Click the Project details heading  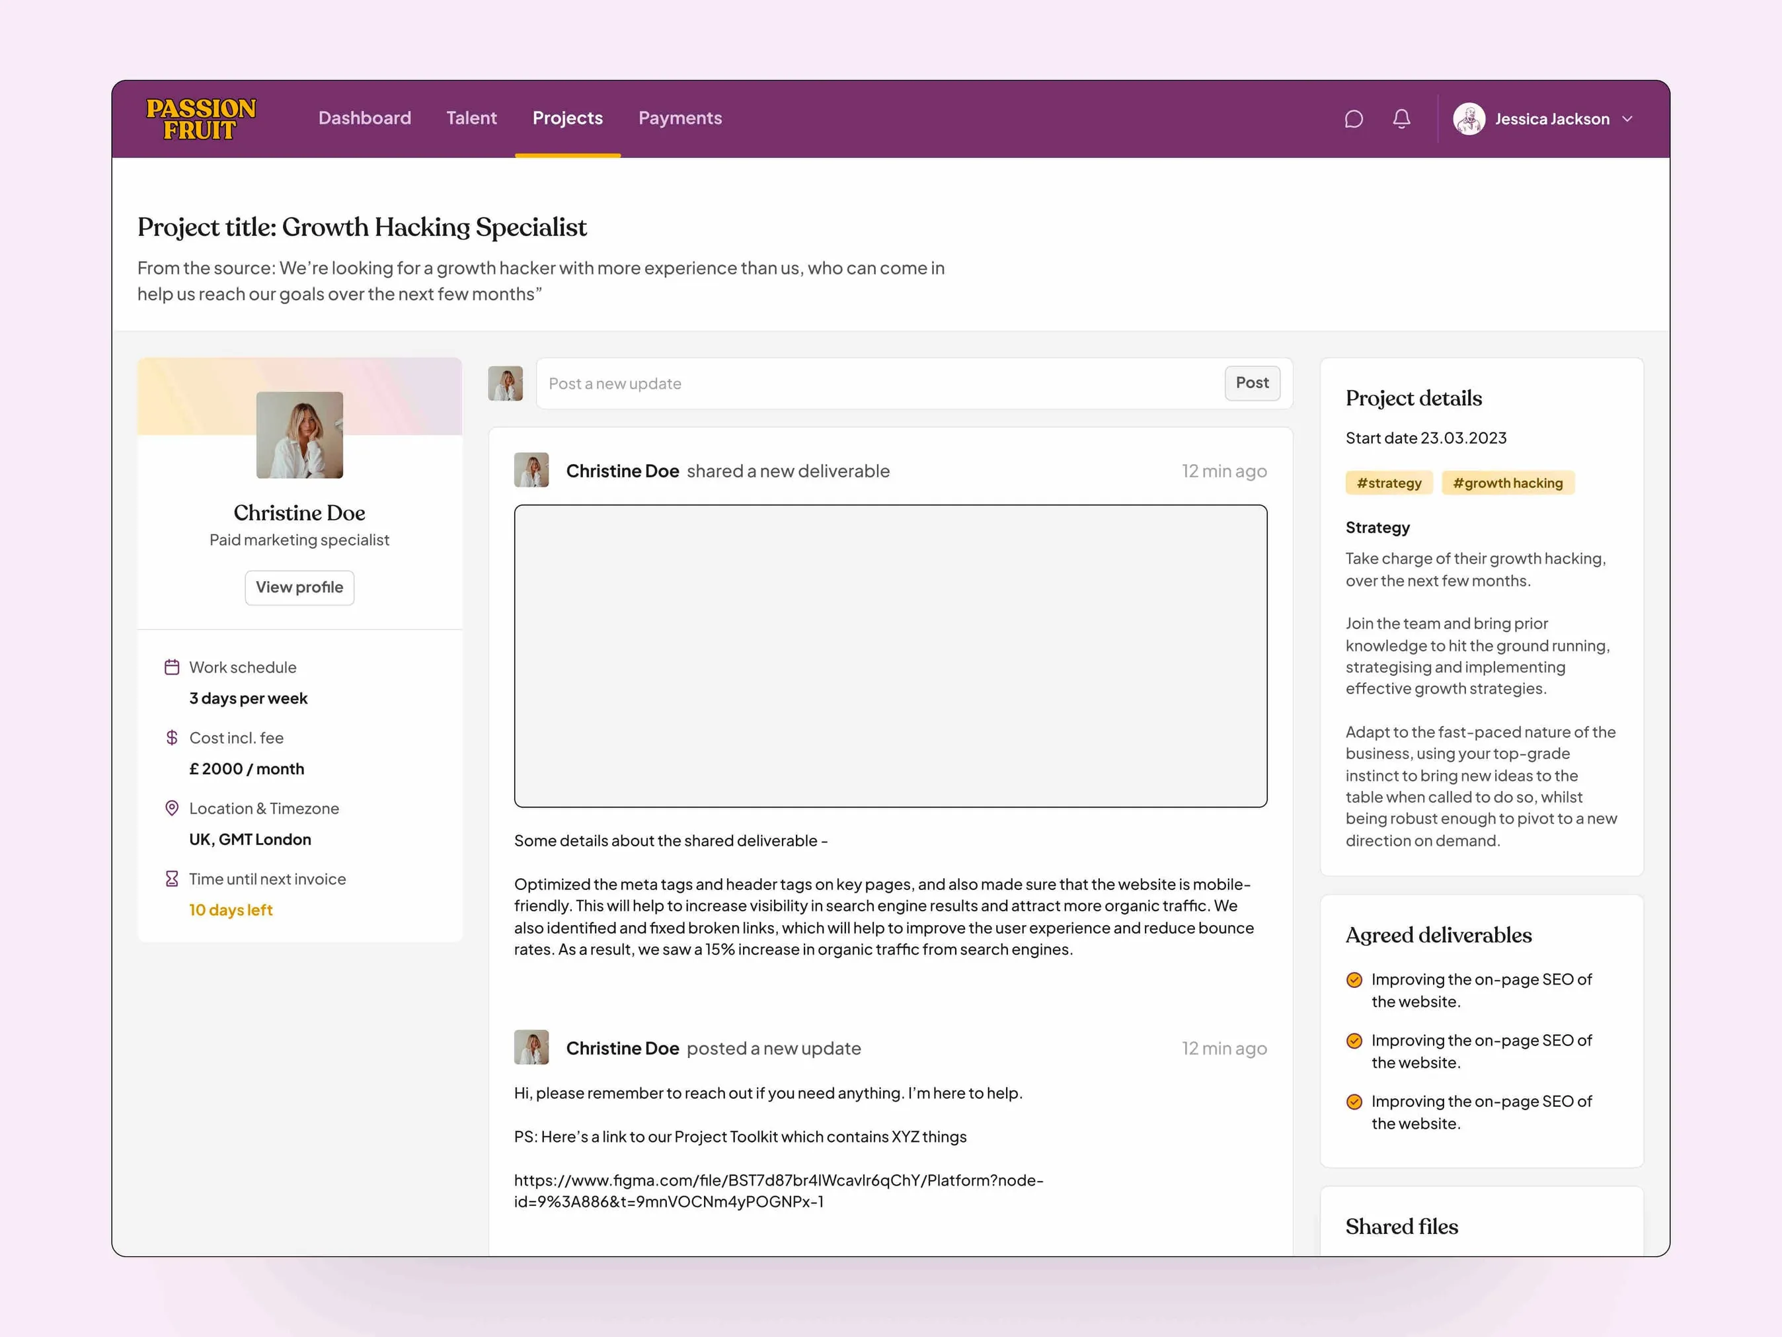point(1413,399)
